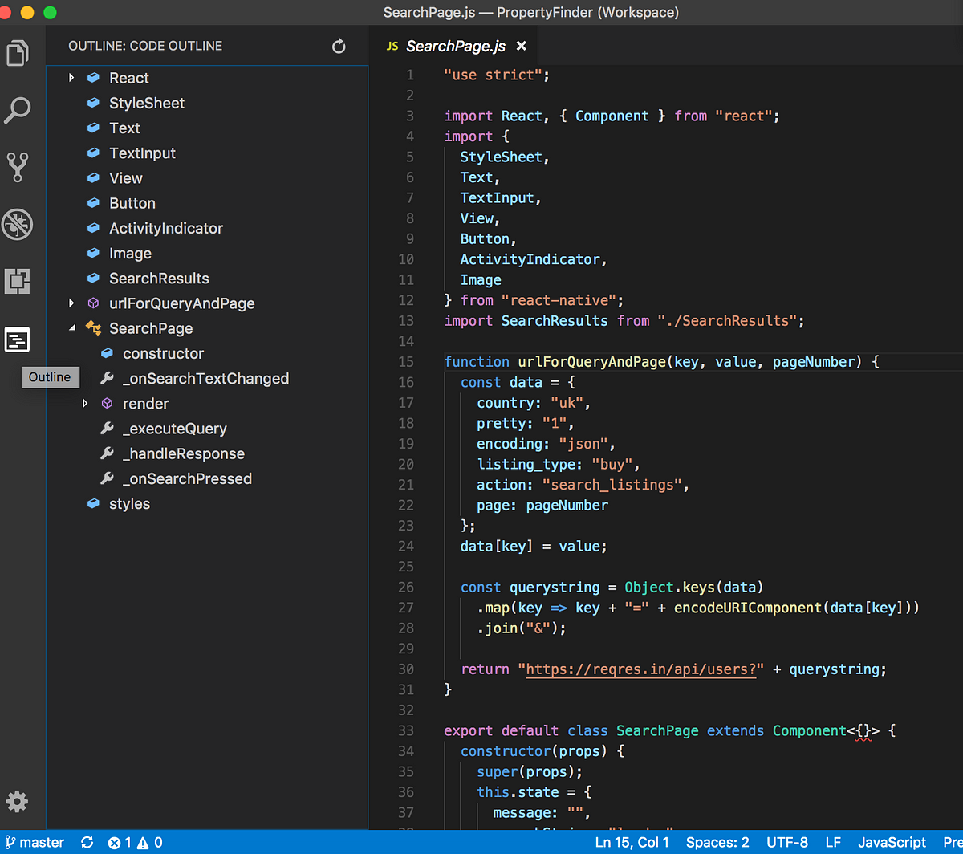
Task: Select the SearchPage.js tab
Action: tap(455, 47)
